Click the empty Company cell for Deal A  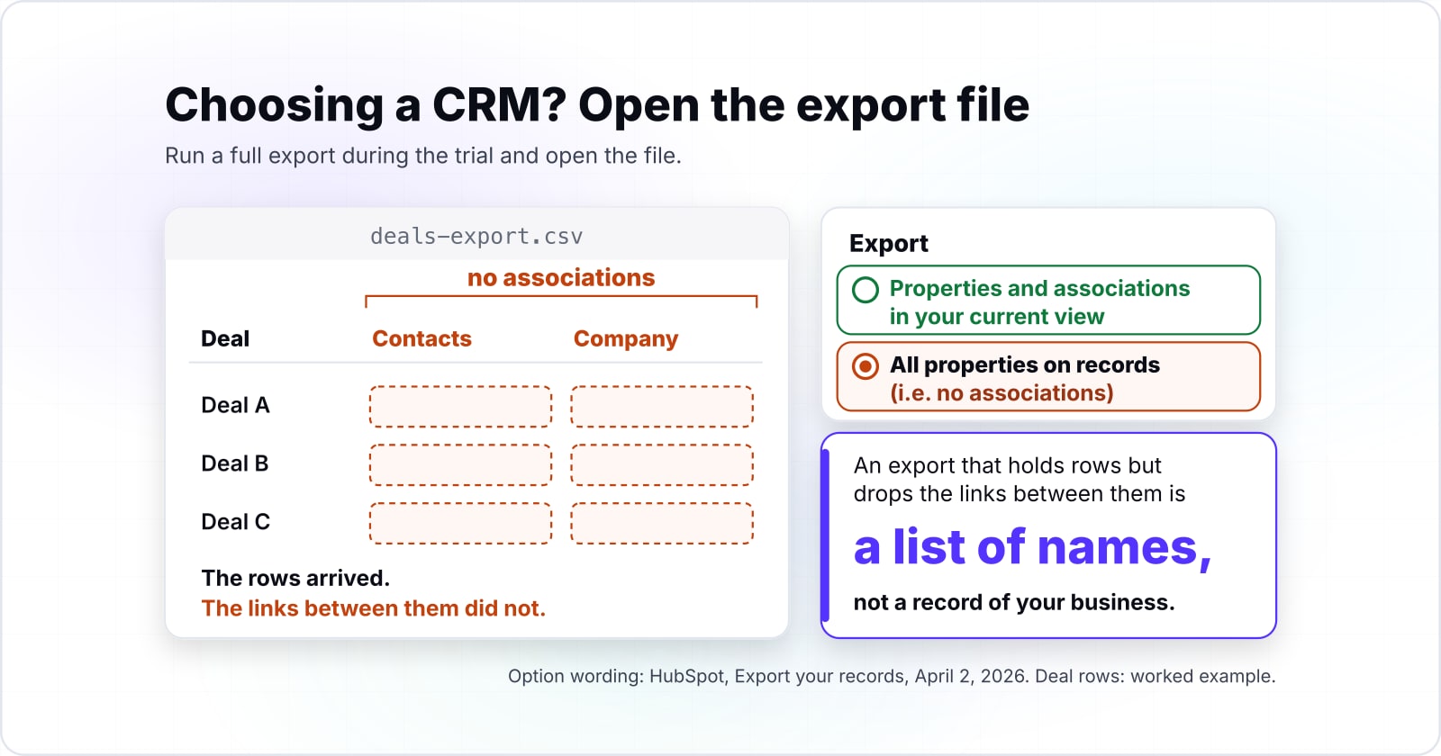click(x=662, y=407)
